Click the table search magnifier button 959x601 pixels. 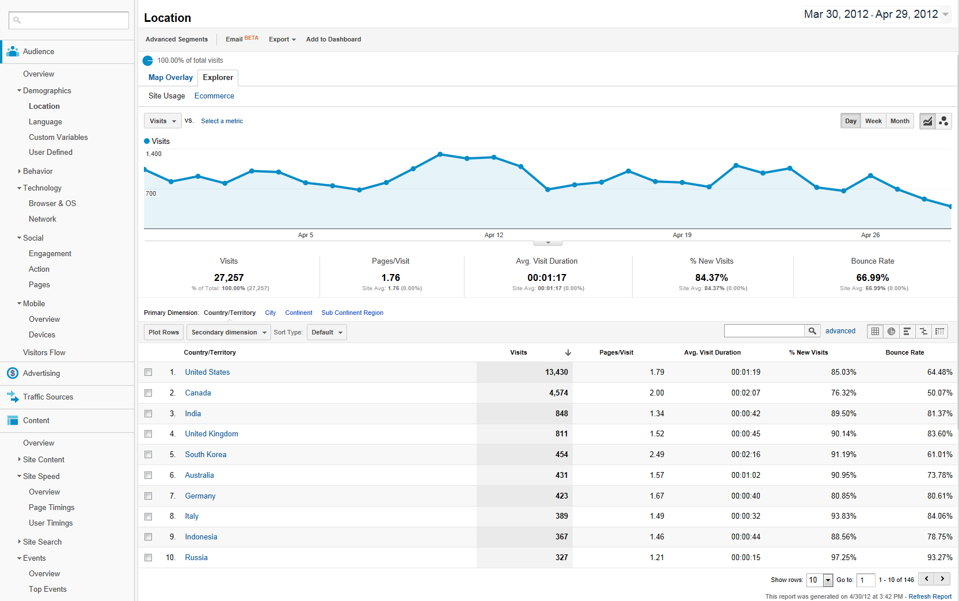pos(812,331)
